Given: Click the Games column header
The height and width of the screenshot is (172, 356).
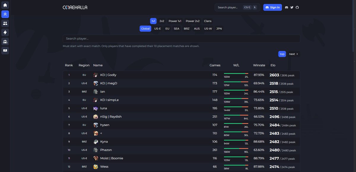Looking at the screenshot, I should pos(215,65).
